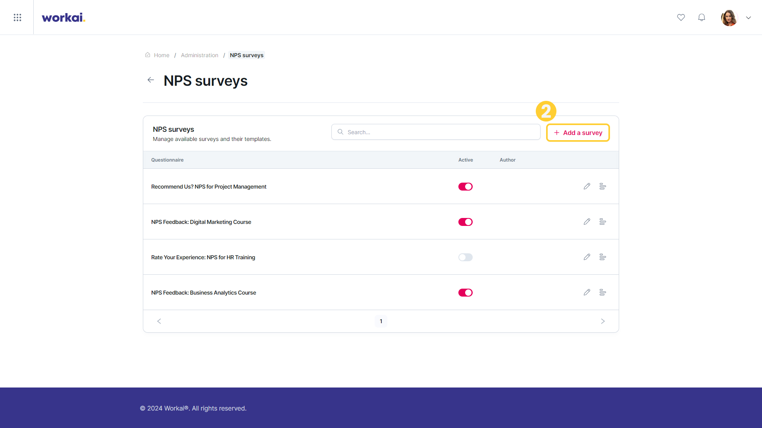Click the Add a survey button
The image size is (762, 428).
(x=578, y=133)
